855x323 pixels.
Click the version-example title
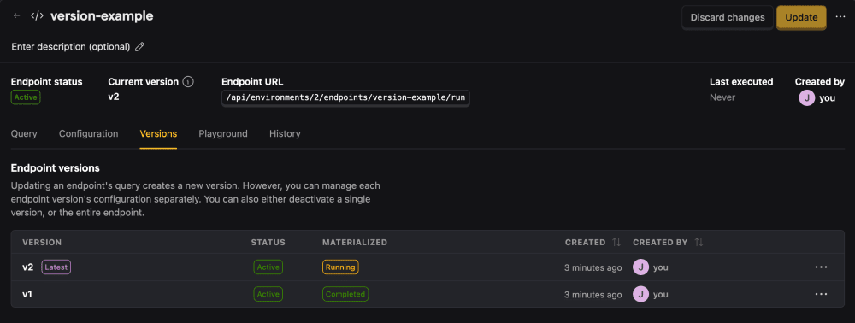tap(102, 16)
